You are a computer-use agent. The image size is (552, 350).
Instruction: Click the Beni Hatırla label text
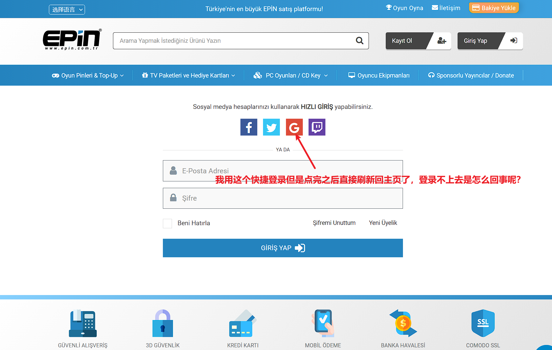coord(194,223)
